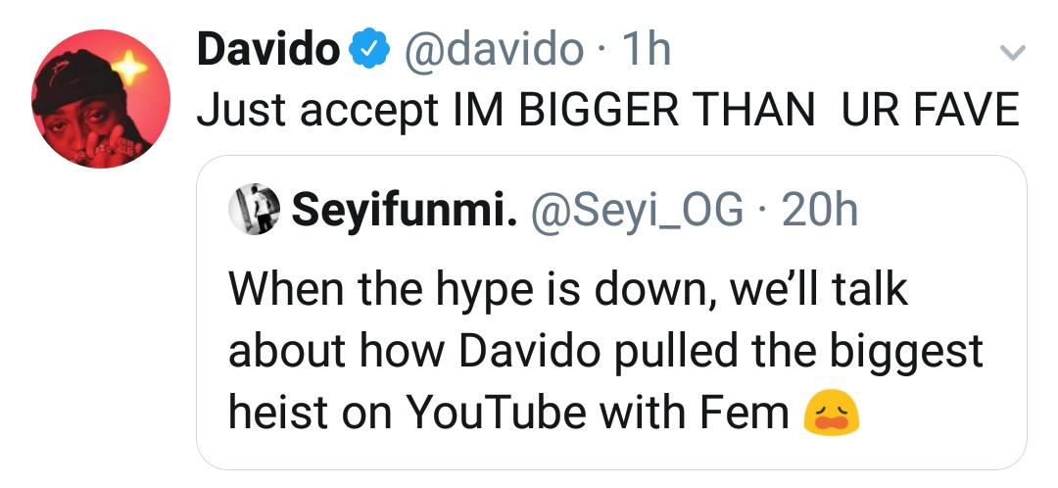
Task: Select the 'Just accept' tweet text
Action: (316, 110)
